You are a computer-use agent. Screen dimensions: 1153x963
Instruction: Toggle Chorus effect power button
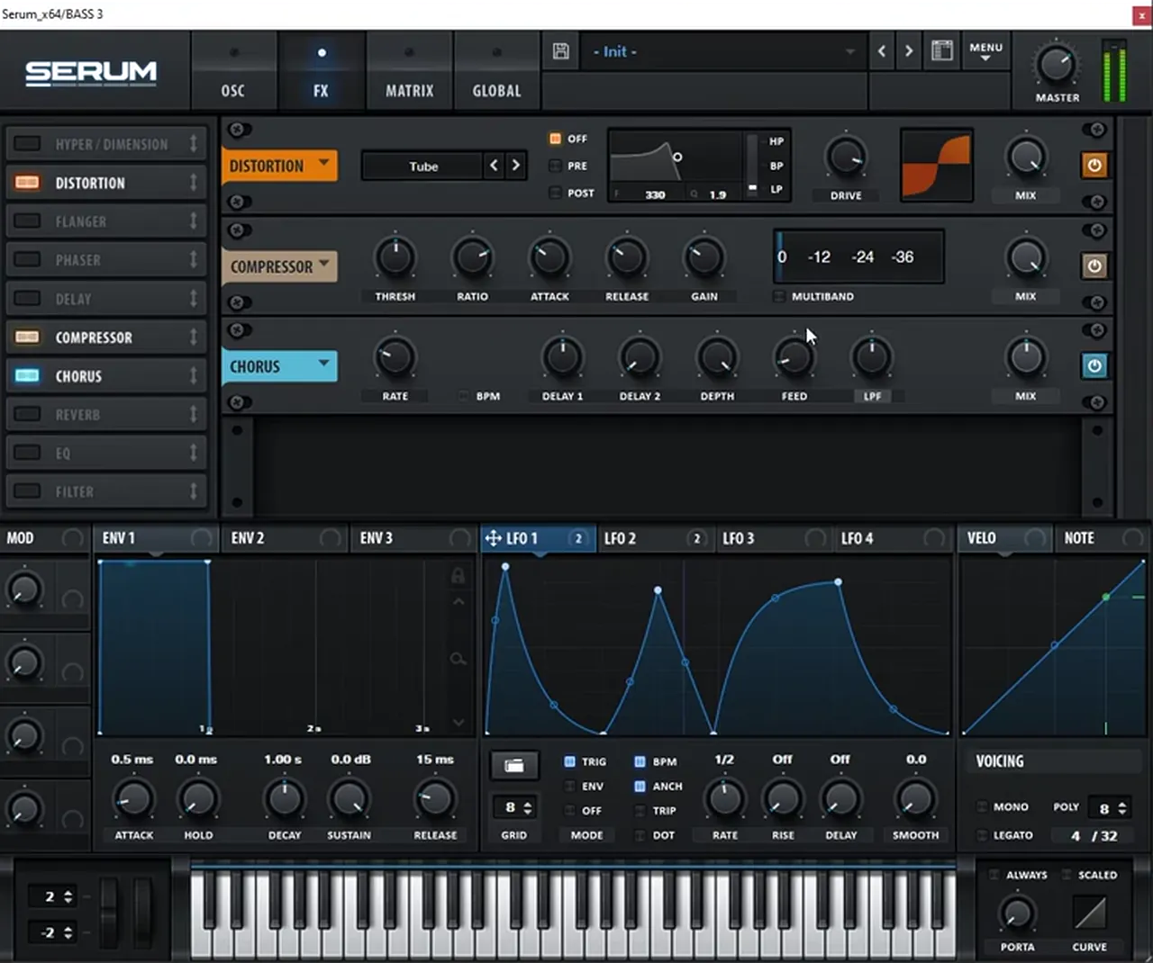1094,365
